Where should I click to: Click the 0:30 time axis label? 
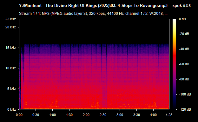coord(36,115)
